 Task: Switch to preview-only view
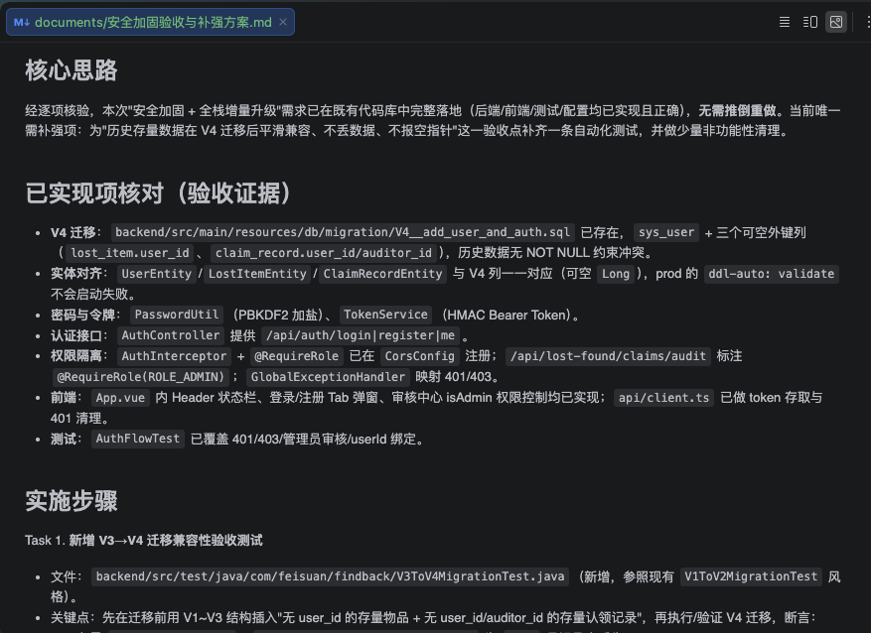(x=836, y=22)
